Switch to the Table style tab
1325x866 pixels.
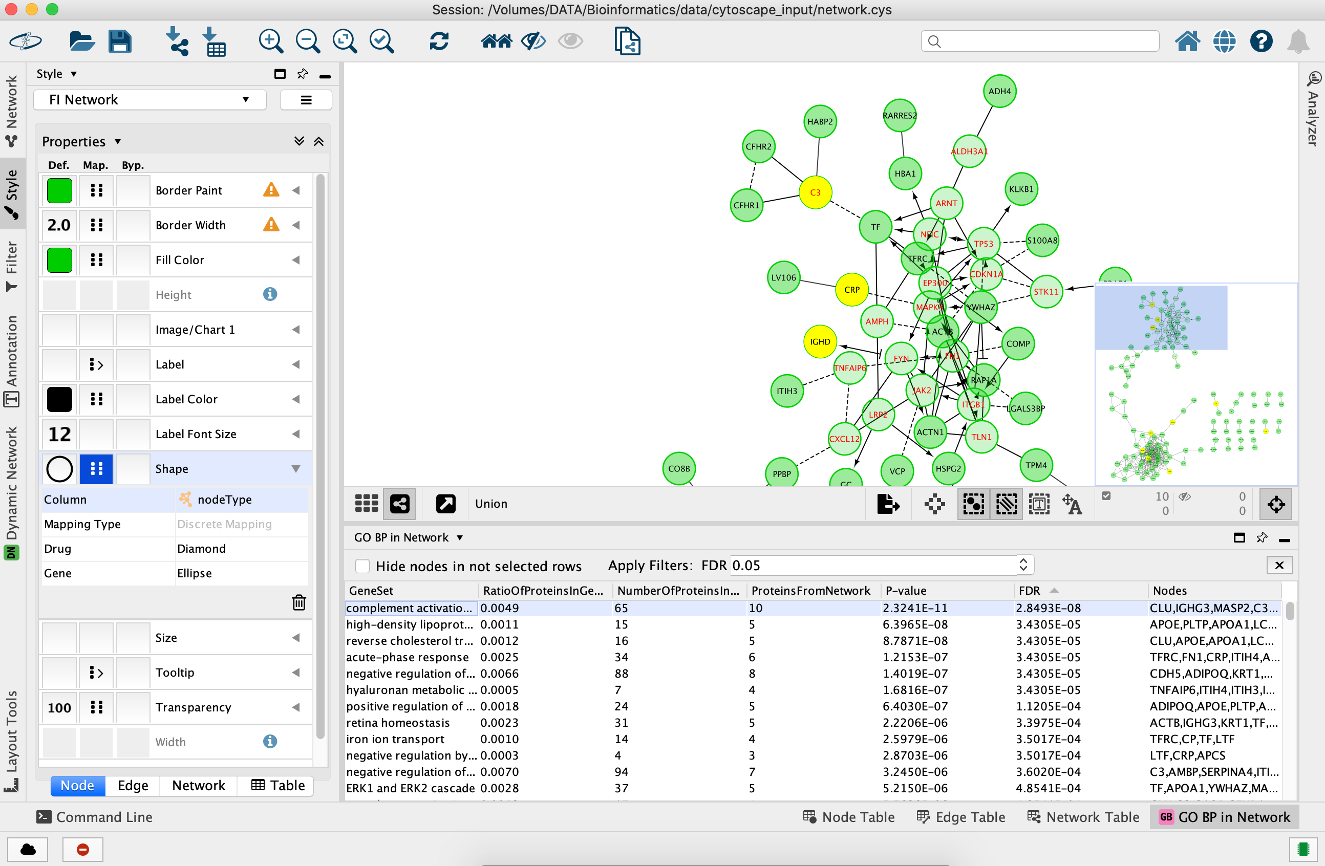pyautogui.click(x=277, y=785)
